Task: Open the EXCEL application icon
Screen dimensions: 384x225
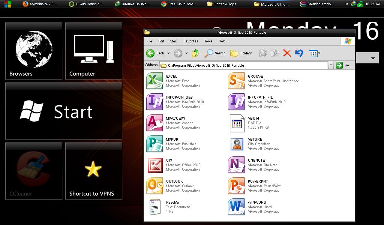Action: click(x=154, y=81)
